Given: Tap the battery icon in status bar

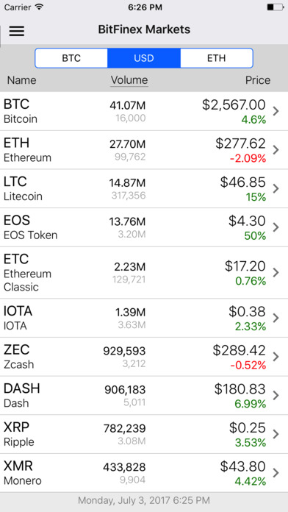Looking at the screenshot, I should point(275,7).
